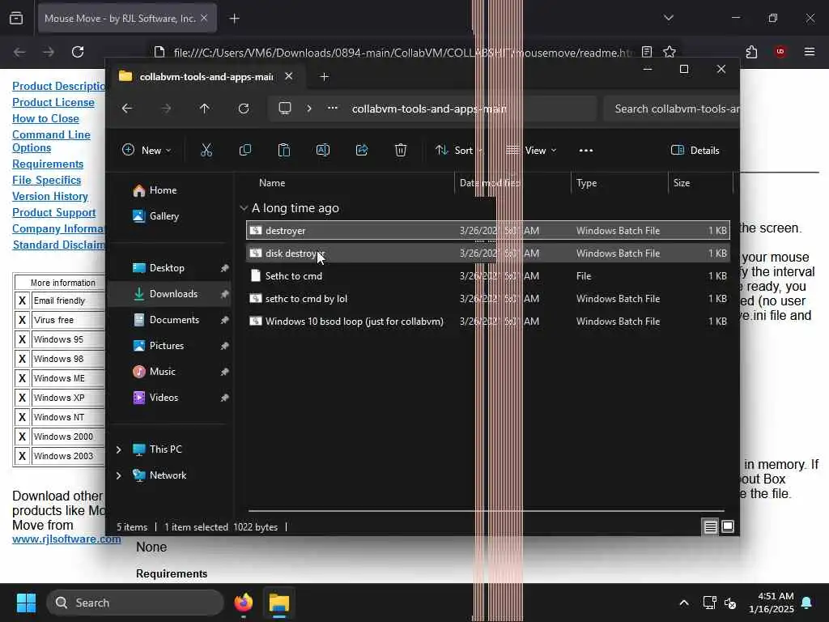Switch to large thumbnails view icon

pos(728,526)
